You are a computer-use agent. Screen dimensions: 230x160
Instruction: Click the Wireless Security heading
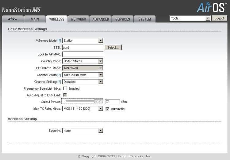(x=23, y=119)
